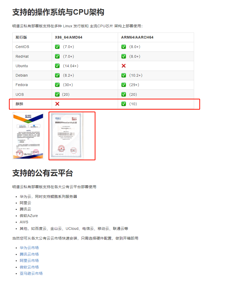
Task: Click the green checkmark for RedHat X86_64 (7.0+)
Action: coord(57,56)
